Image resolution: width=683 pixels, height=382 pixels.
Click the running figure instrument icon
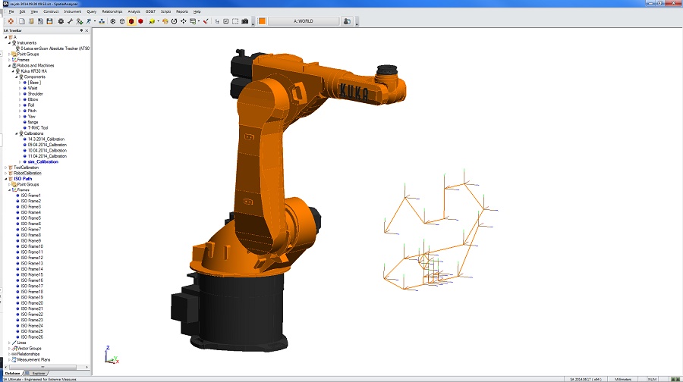tap(89, 21)
